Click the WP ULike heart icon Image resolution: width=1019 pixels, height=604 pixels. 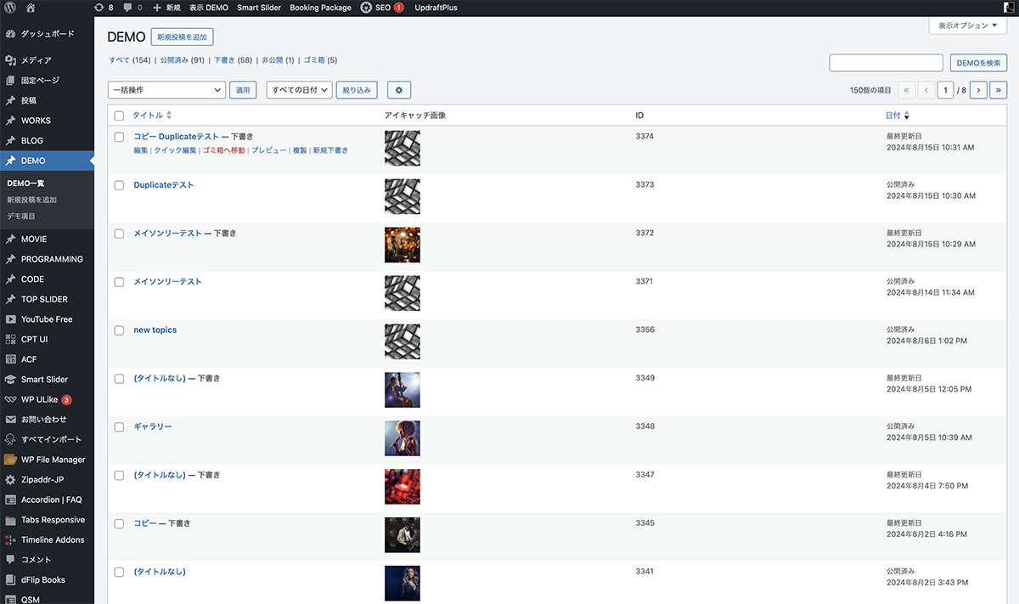tap(10, 399)
